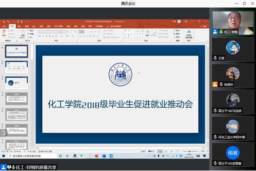Viewport: 256px width, 171px height.
Task: Adjust the zoom slider in PowerPoint status bar
Action: [x=190, y=152]
